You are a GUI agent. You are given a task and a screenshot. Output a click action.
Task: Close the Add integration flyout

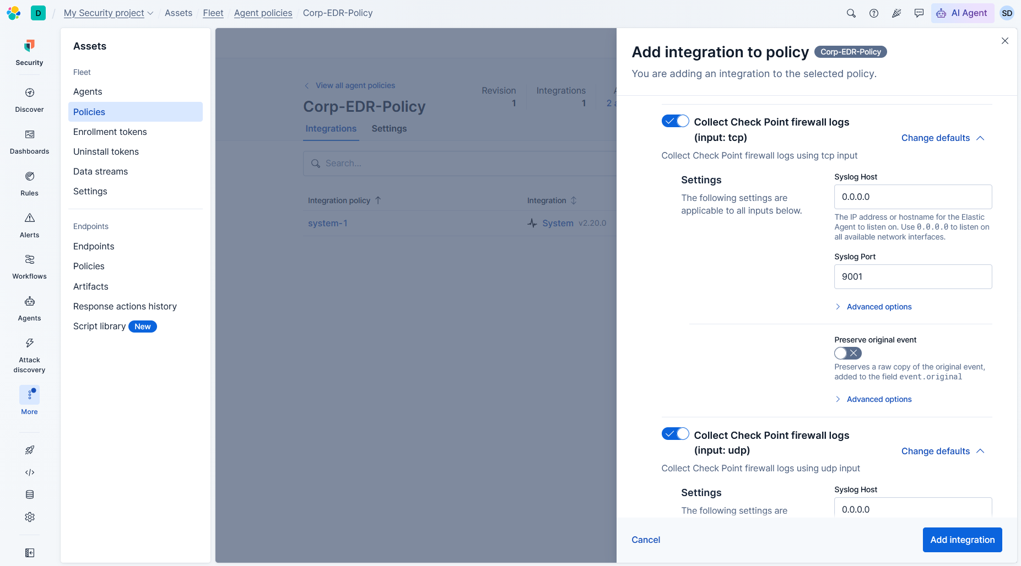[1005, 41]
